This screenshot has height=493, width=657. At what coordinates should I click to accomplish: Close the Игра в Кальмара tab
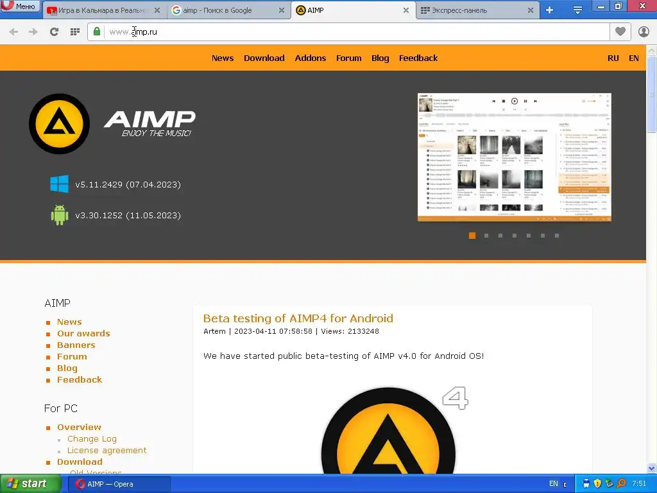tap(157, 10)
